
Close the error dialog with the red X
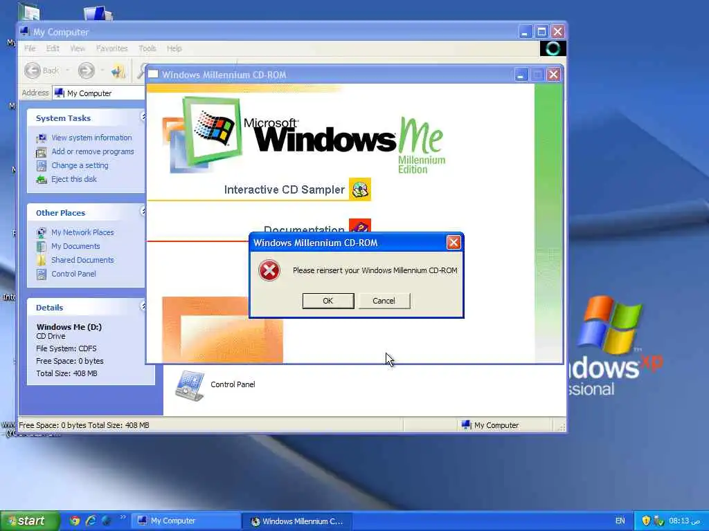[454, 243]
